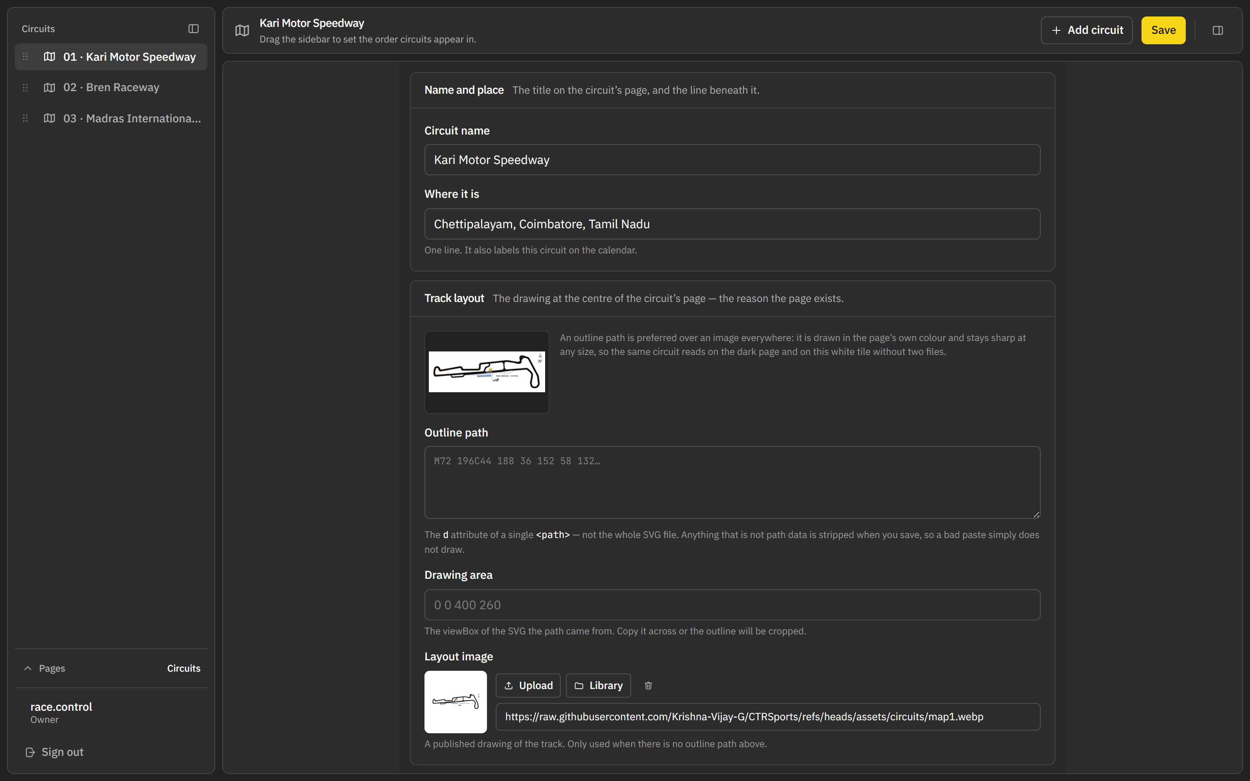
Task: Grab the drag handle for 03 · Madras International
Action: tap(25, 118)
